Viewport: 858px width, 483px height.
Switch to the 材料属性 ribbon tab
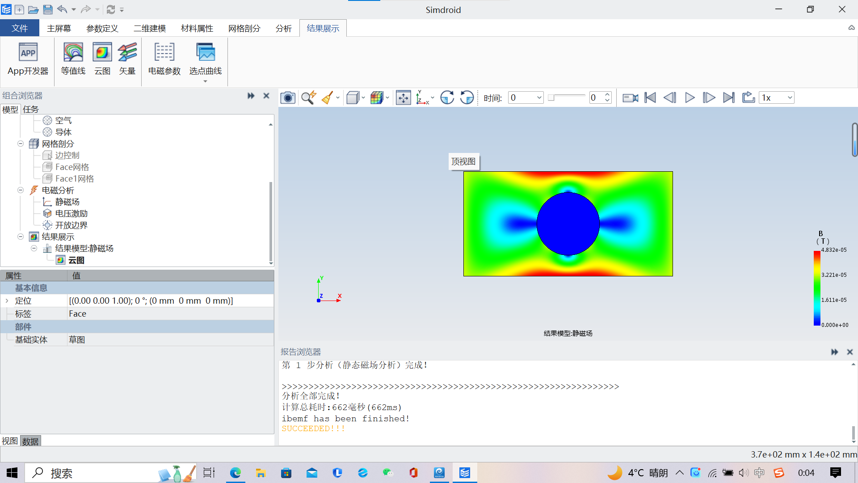coord(197,28)
